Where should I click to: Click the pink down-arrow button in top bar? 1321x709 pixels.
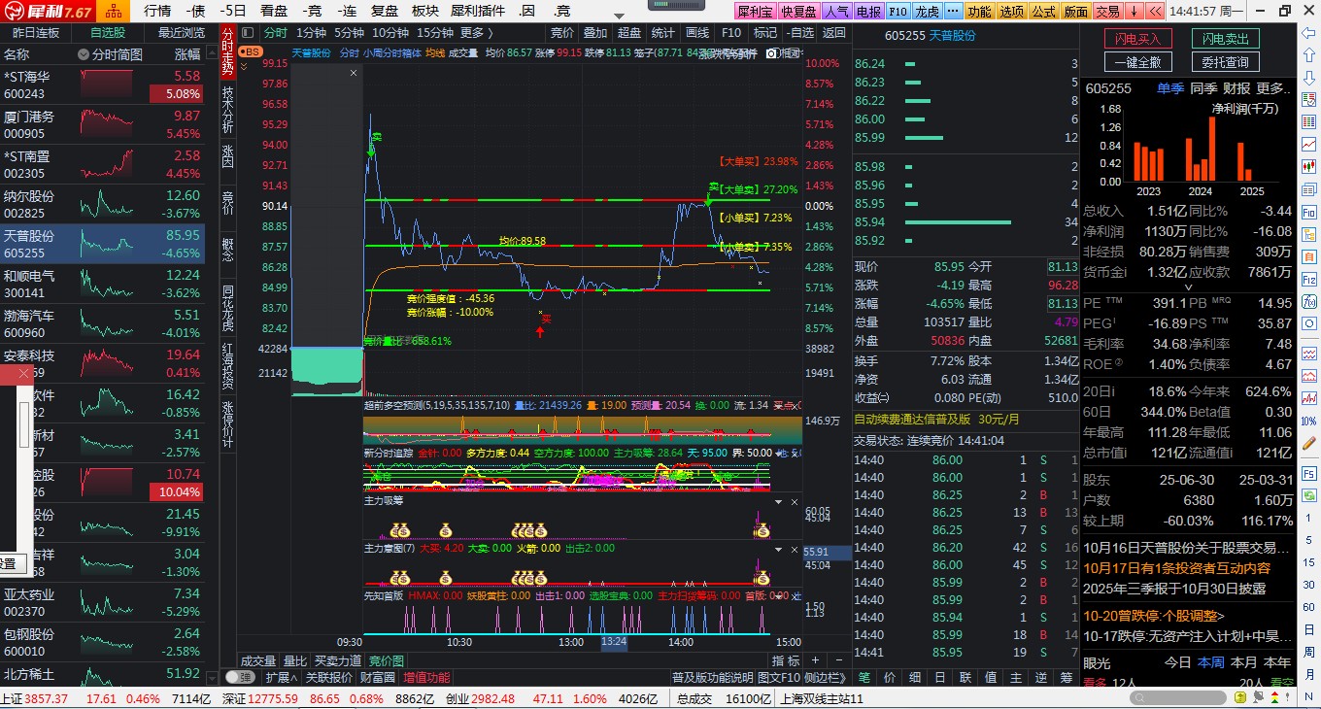click(1135, 12)
